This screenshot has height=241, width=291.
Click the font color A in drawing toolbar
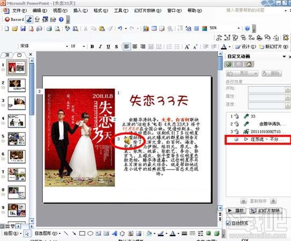[173, 233]
